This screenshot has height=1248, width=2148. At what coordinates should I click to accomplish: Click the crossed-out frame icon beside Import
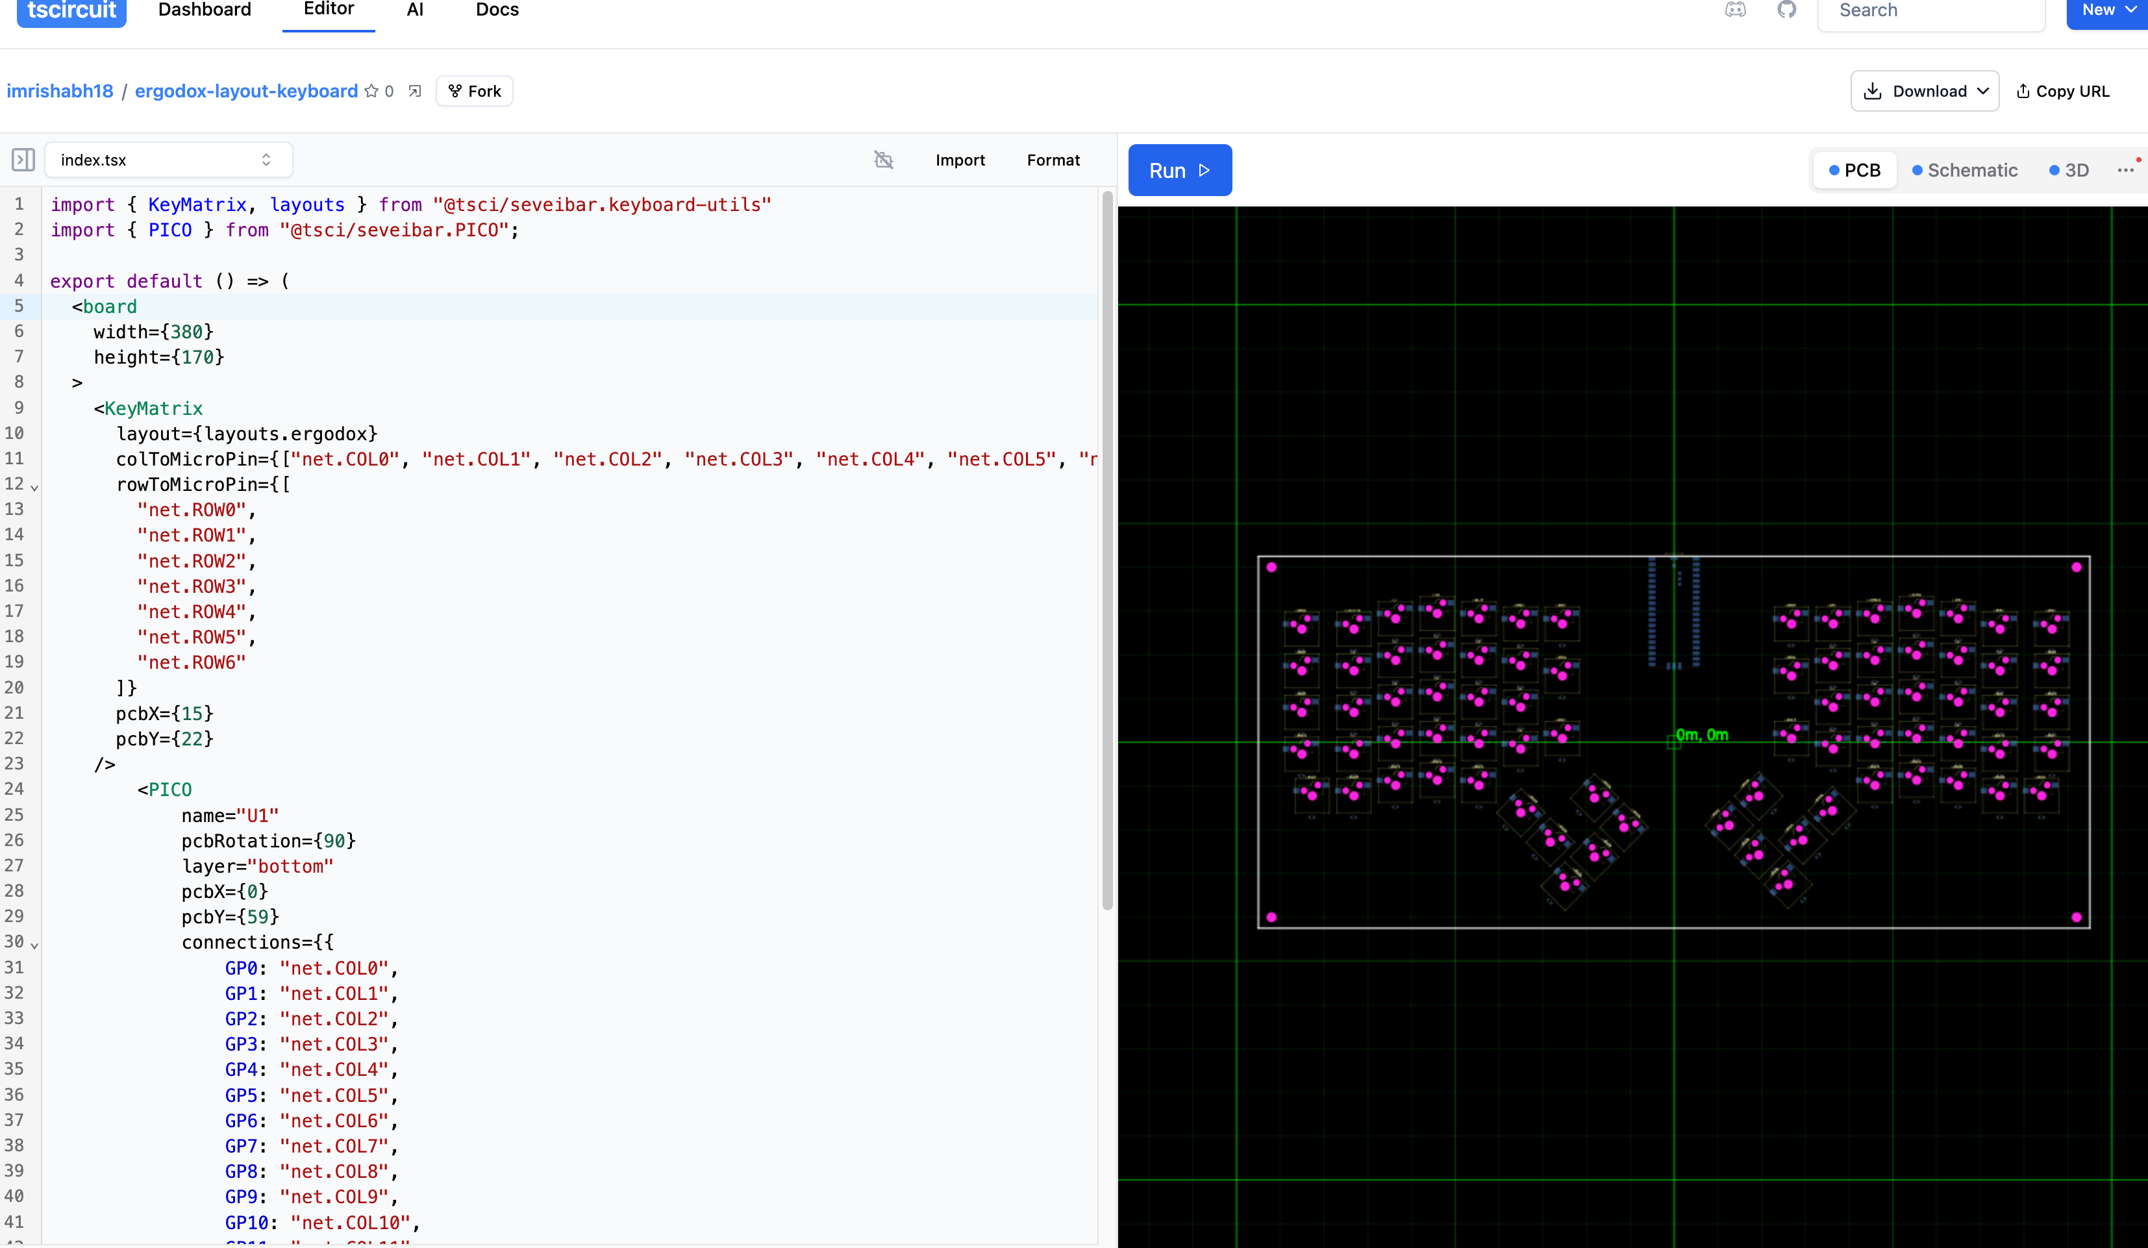883,160
